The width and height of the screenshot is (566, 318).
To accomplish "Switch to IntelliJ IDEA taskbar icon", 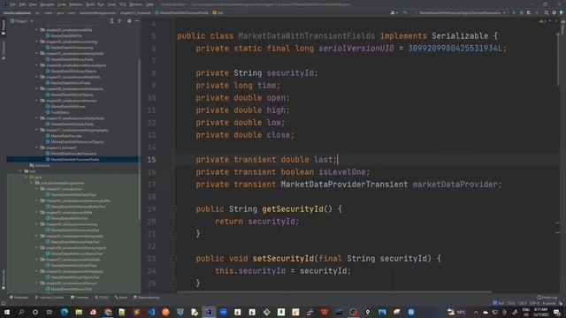I will [209, 312].
